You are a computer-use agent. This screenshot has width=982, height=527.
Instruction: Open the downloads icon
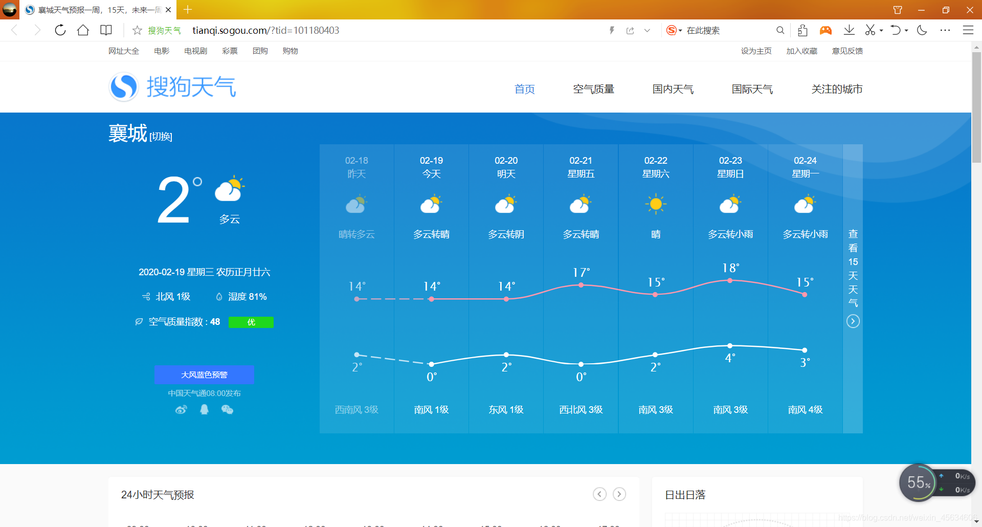(x=849, y=30)
